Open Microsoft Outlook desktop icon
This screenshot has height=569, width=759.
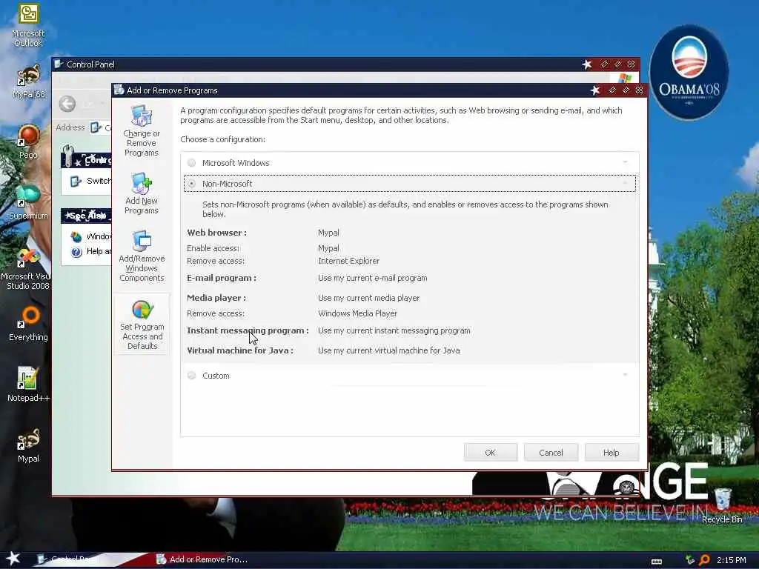coord(29,25)
